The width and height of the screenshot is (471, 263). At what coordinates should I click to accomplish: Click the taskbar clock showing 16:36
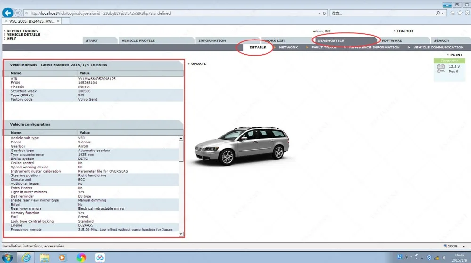point(459,258)
